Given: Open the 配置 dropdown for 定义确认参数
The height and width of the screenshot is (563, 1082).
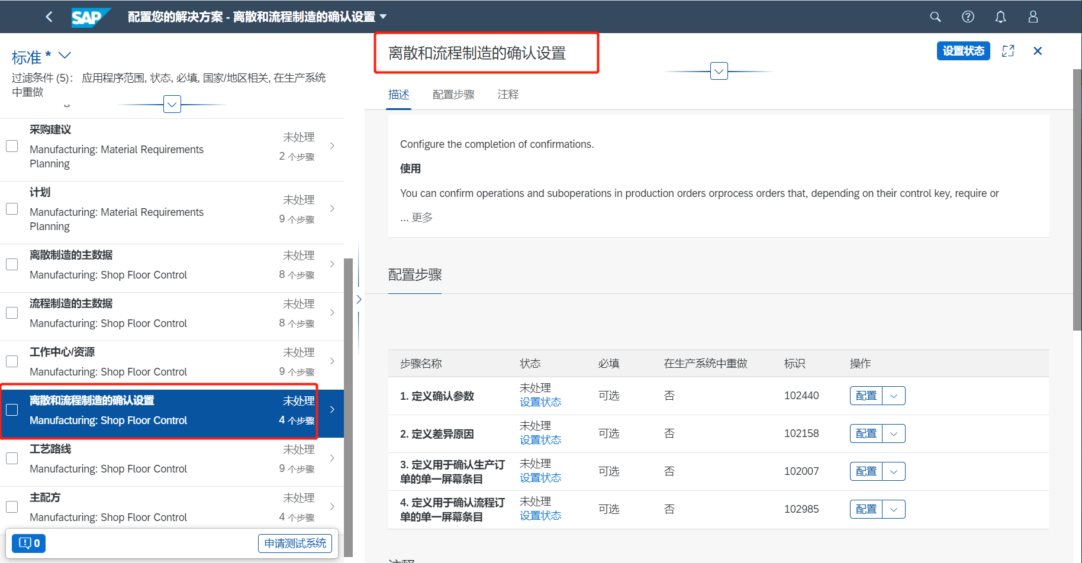Looking at the screenshot, I should (x=894, y=395).
